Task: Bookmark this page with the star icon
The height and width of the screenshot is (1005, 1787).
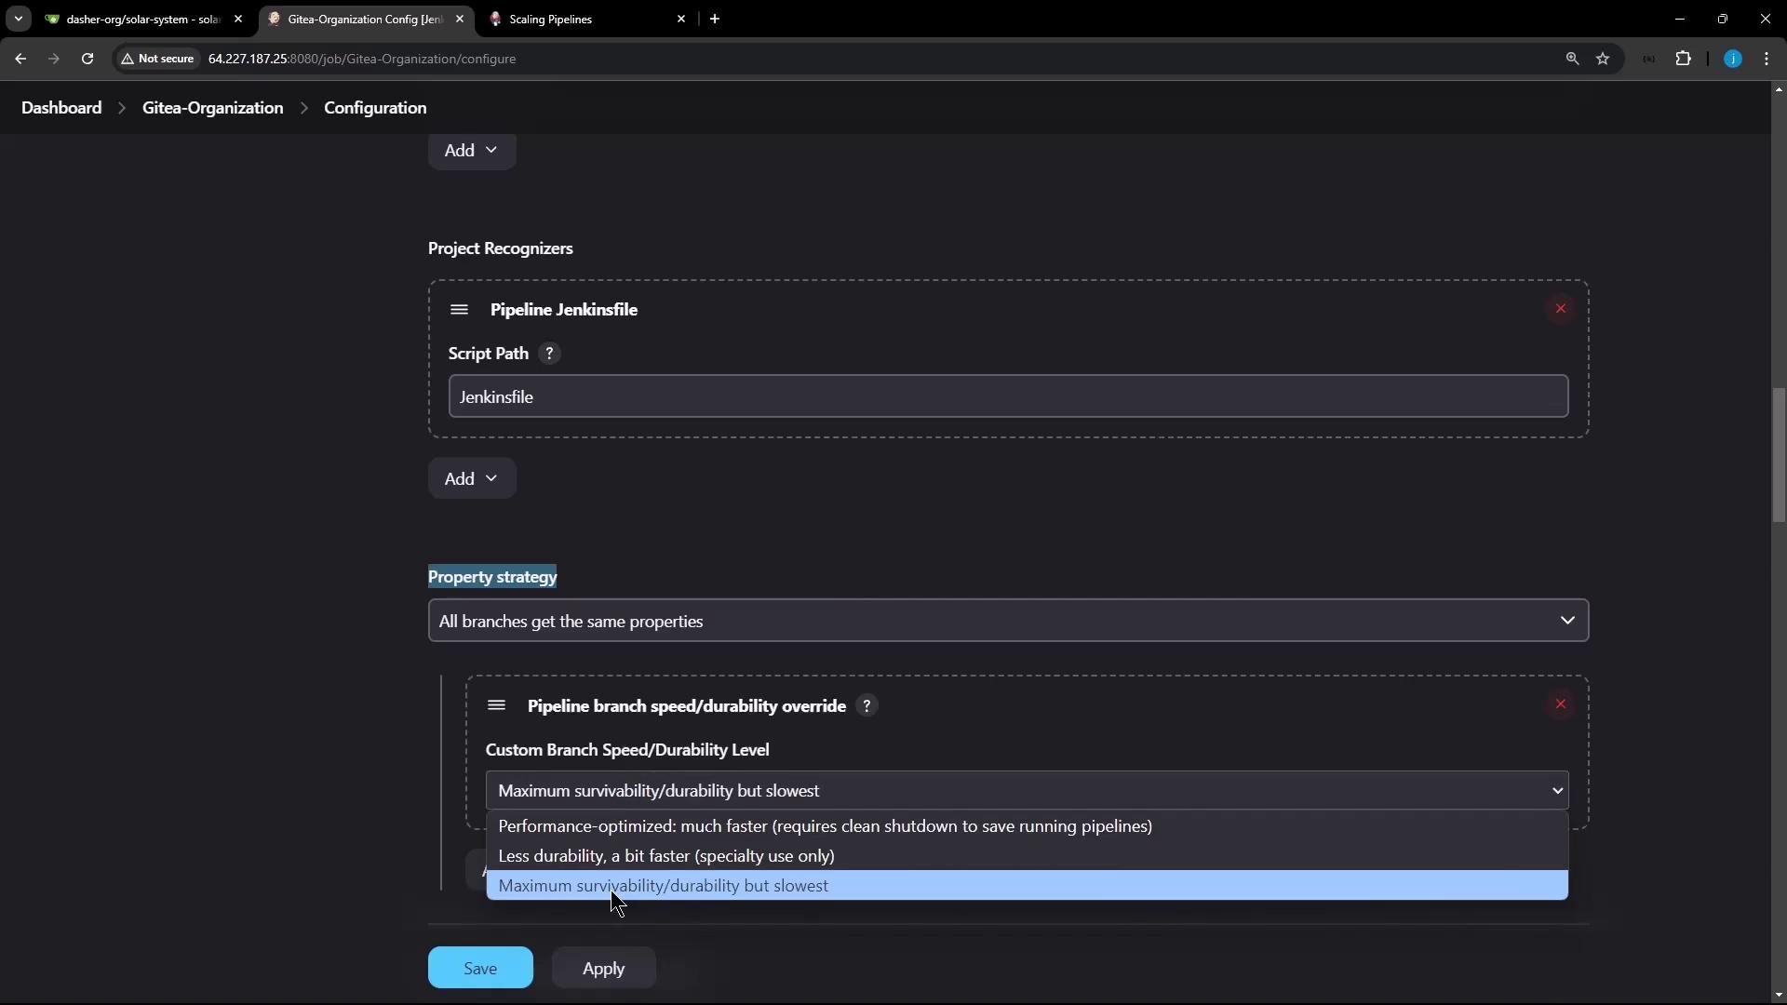Action: tap(1603, 59)
